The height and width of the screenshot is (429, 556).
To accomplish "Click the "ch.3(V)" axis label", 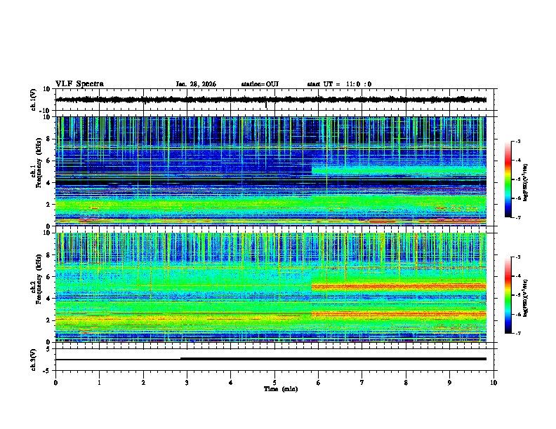I will (34, 360).
